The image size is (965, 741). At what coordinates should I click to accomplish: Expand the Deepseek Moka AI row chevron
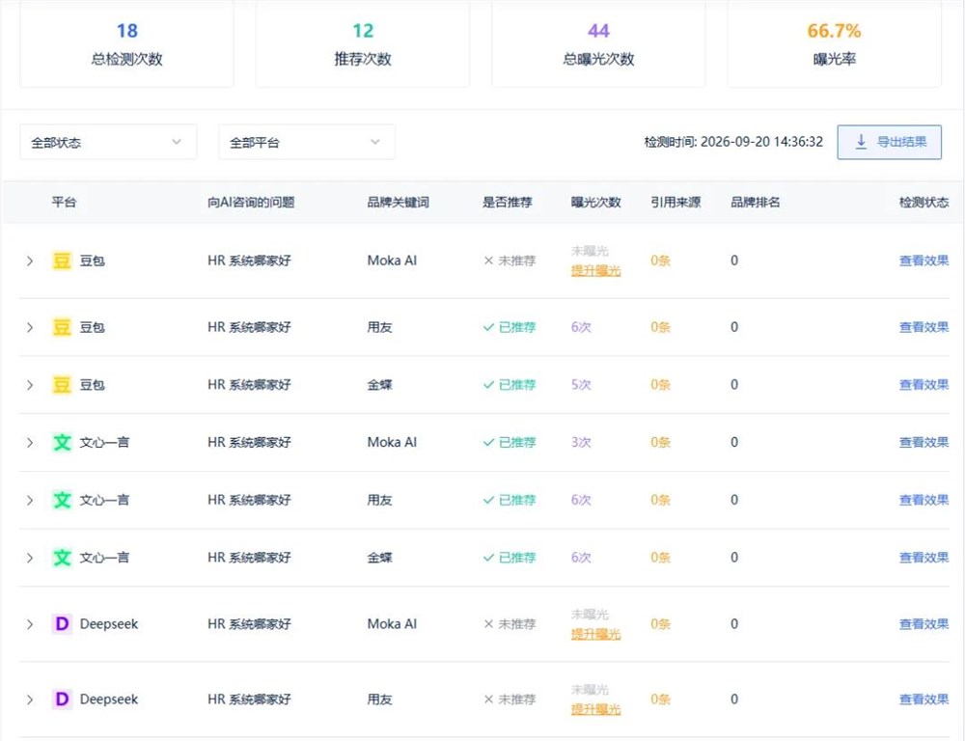tap(30, 624)
